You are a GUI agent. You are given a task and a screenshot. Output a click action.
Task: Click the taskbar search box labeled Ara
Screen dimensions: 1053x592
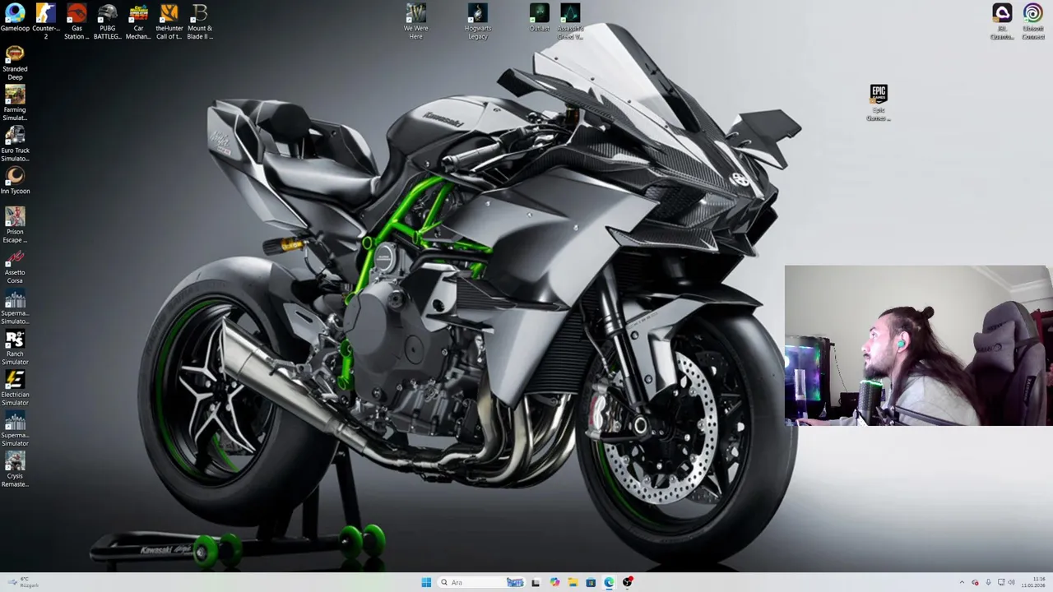click(482, 582)
